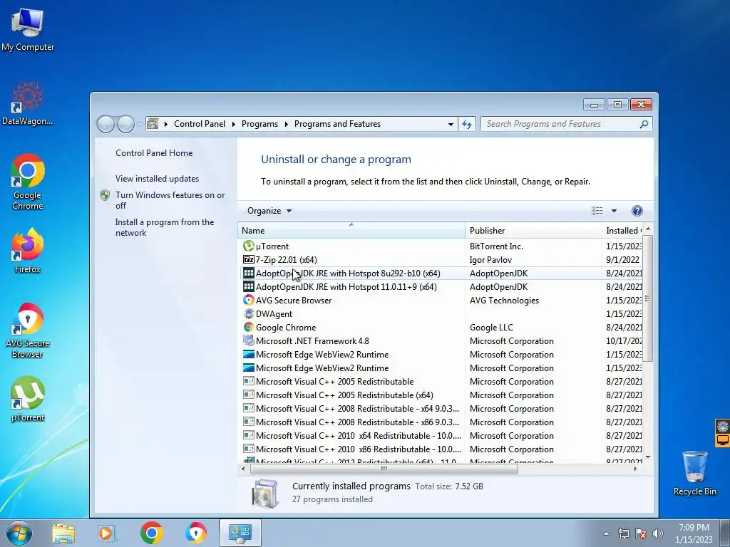Open the help question mark icon

[x=637, y=211]
